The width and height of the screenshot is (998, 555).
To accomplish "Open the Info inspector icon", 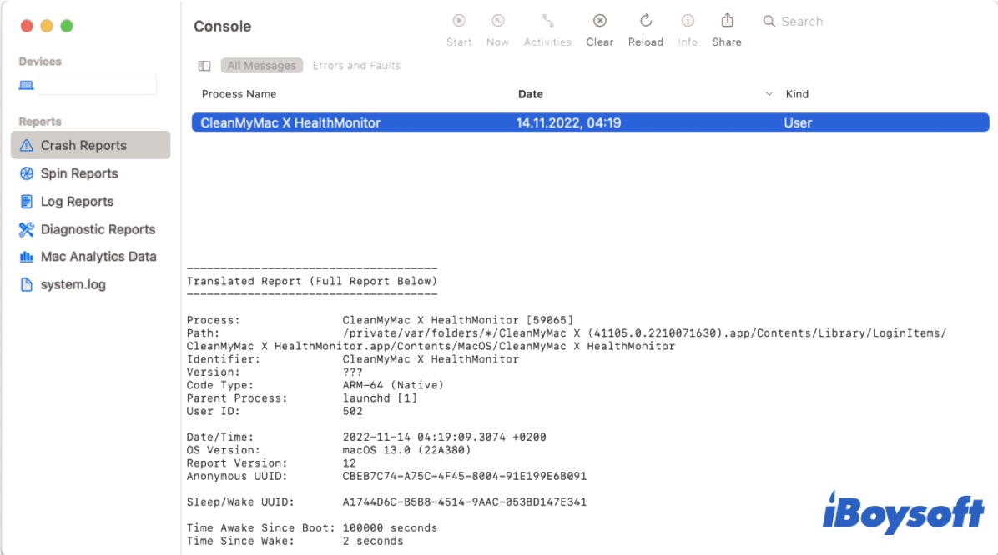I will 688,21.
